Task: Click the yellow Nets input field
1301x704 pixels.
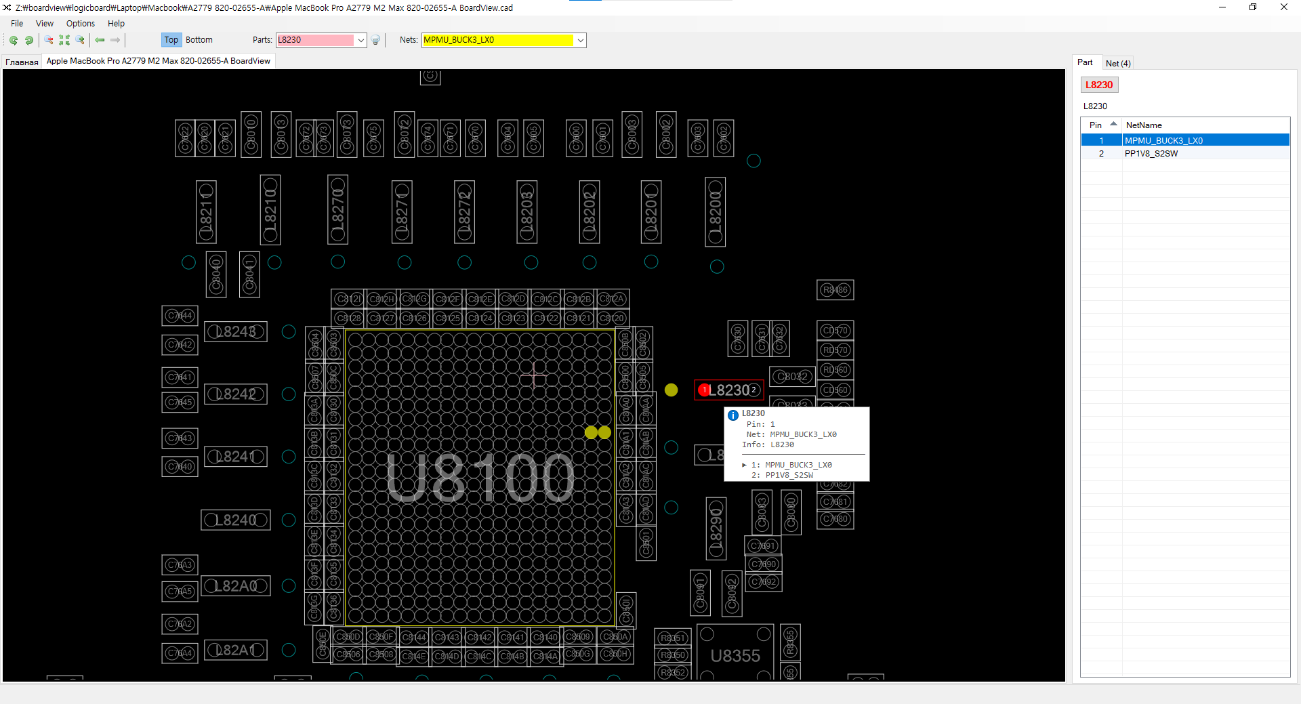Action: pos(498,40)
